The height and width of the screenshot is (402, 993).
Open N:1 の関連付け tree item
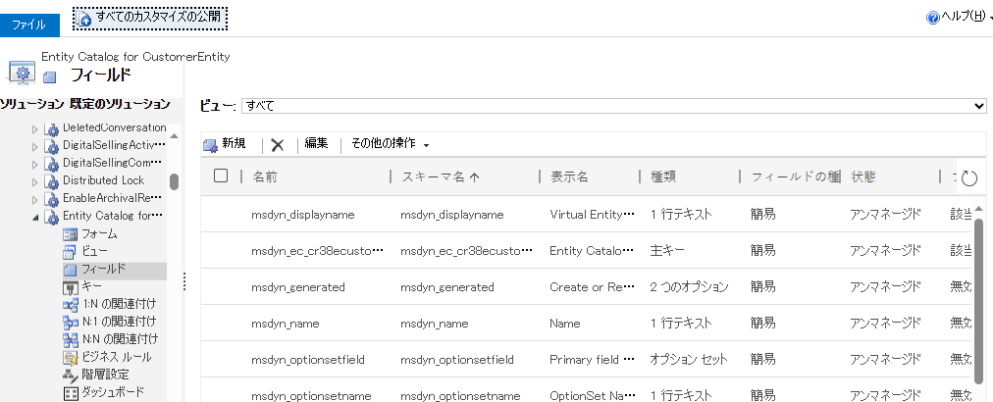click(119, 322)
